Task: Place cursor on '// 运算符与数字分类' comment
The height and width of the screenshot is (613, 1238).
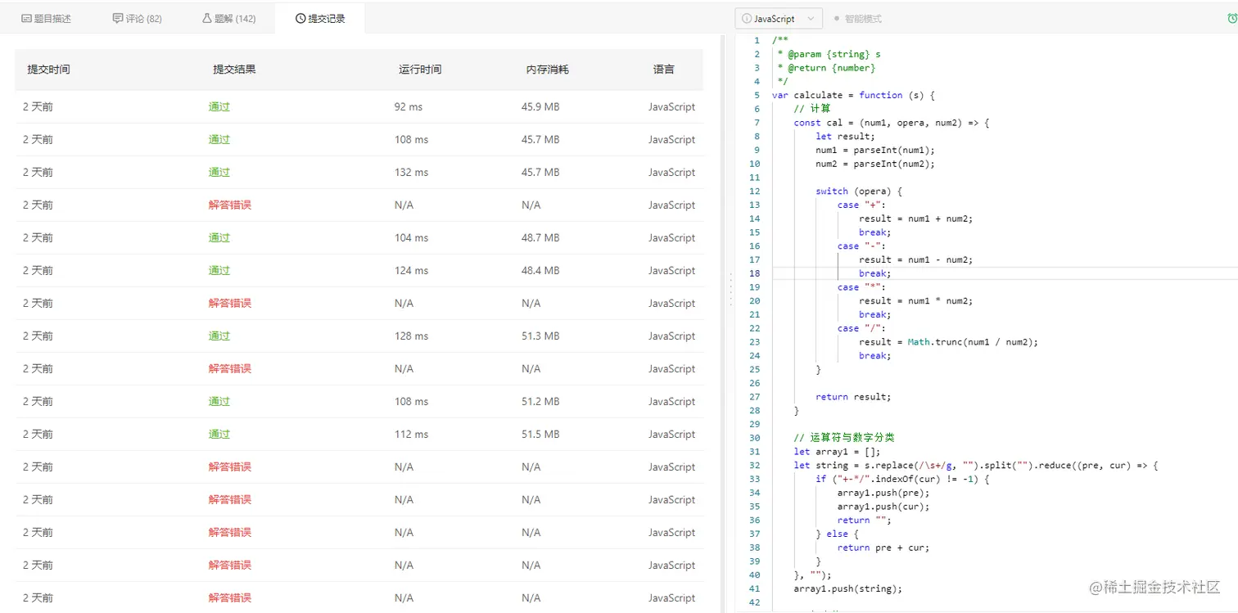Action: click(x=844, y=438)
